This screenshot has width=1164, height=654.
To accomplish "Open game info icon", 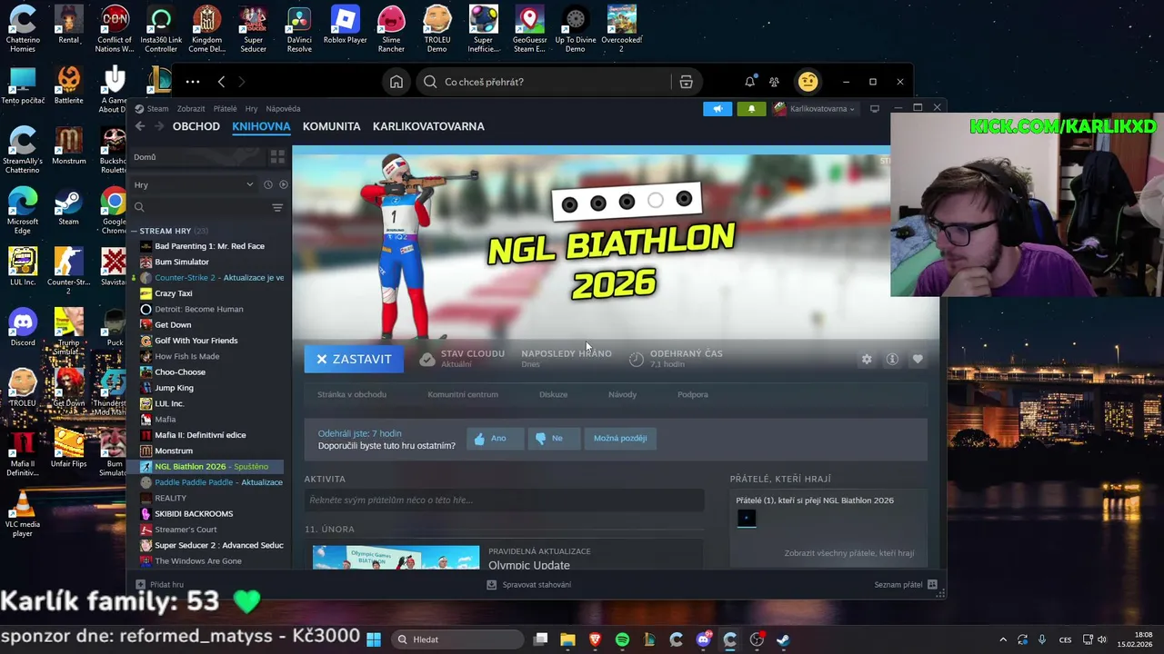I will [892, 360].
